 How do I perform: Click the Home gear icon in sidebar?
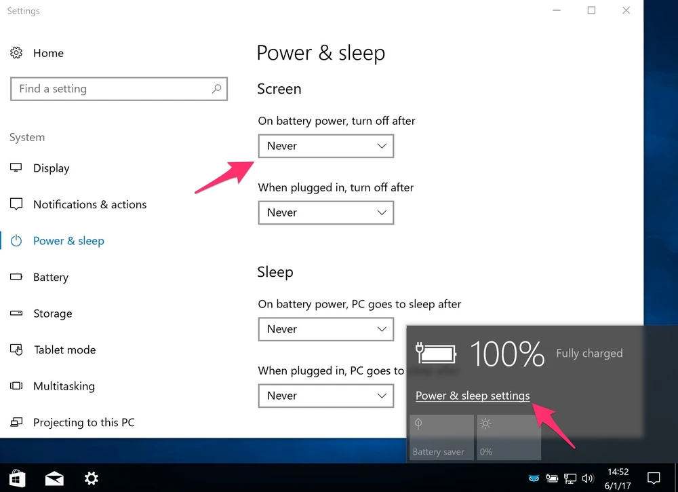(x=17, y=53)
